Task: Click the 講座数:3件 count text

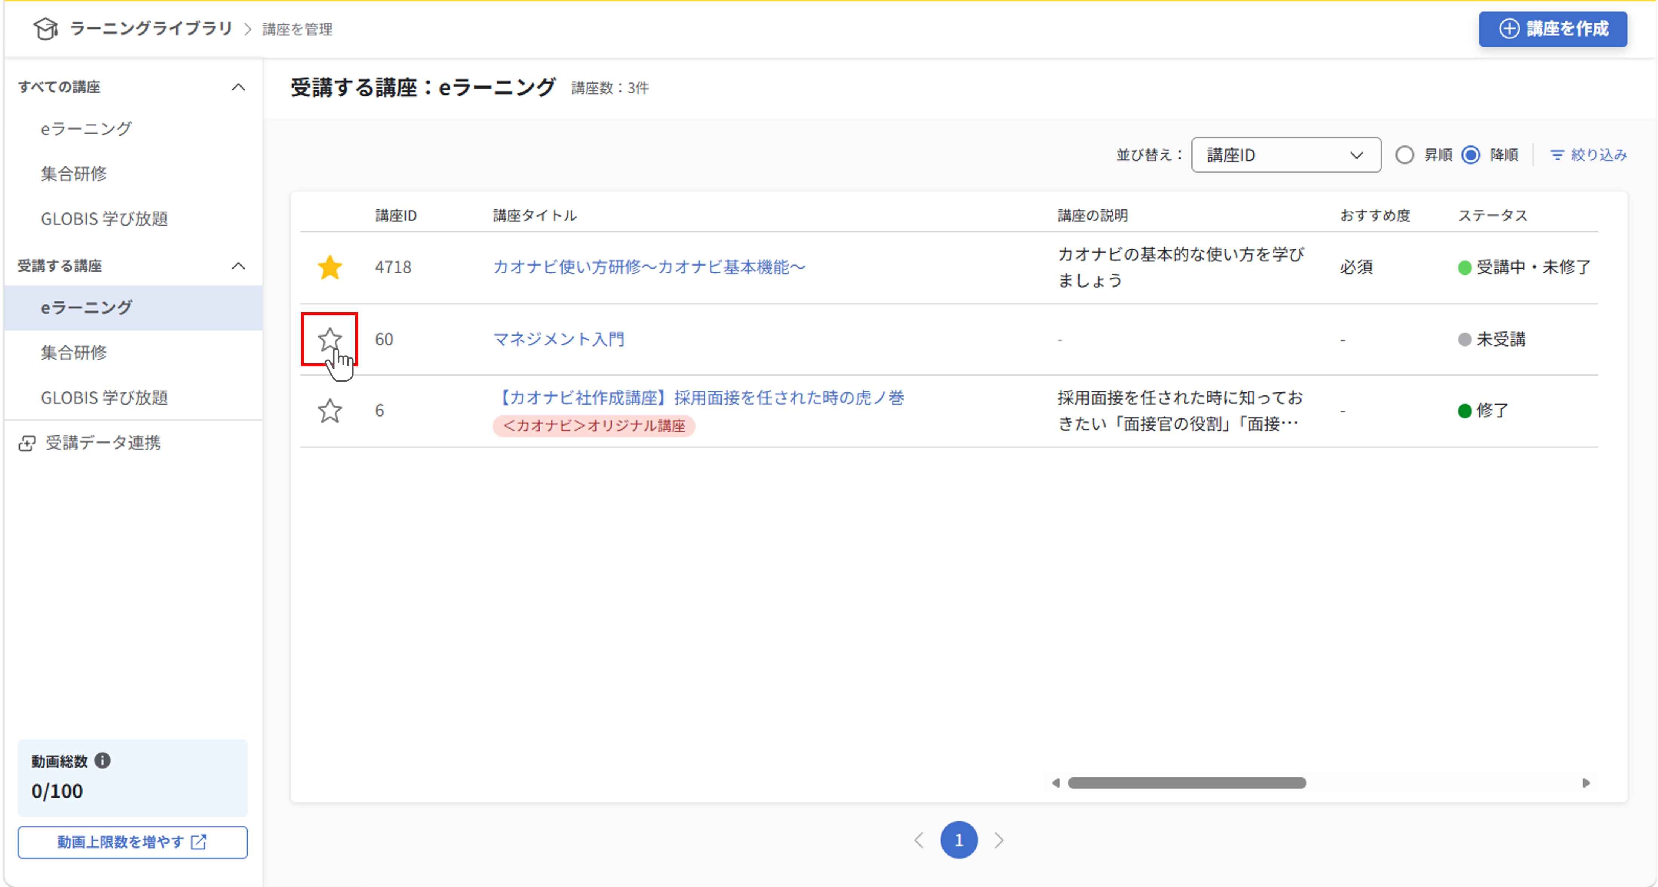Action: coord(610,88)
